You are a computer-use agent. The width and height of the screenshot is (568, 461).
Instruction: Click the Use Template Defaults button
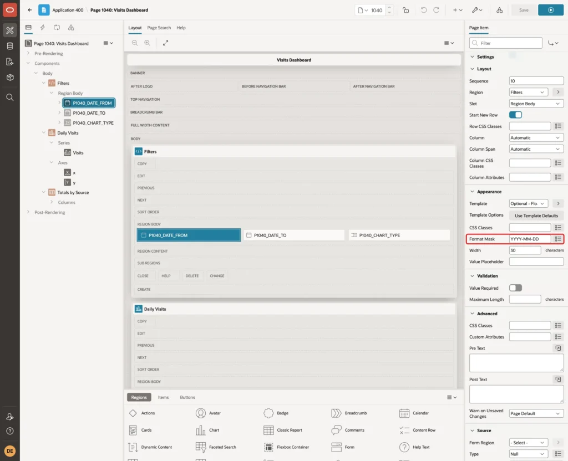coord(536,216)
